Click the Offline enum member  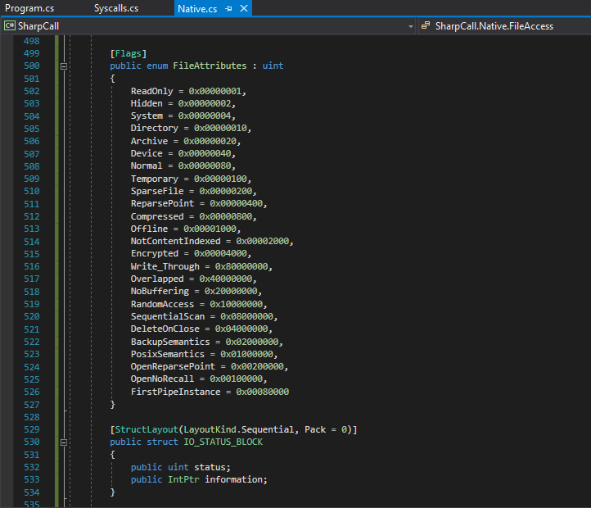[149, 229]
